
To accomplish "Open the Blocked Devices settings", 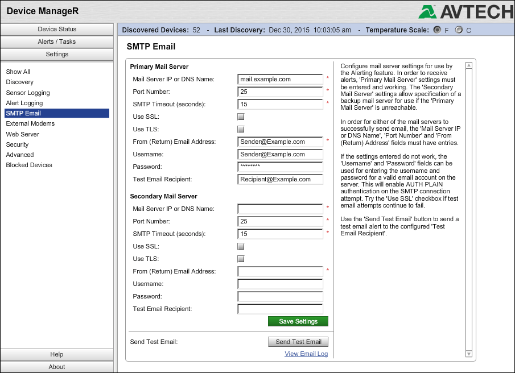I will [28, 165].
